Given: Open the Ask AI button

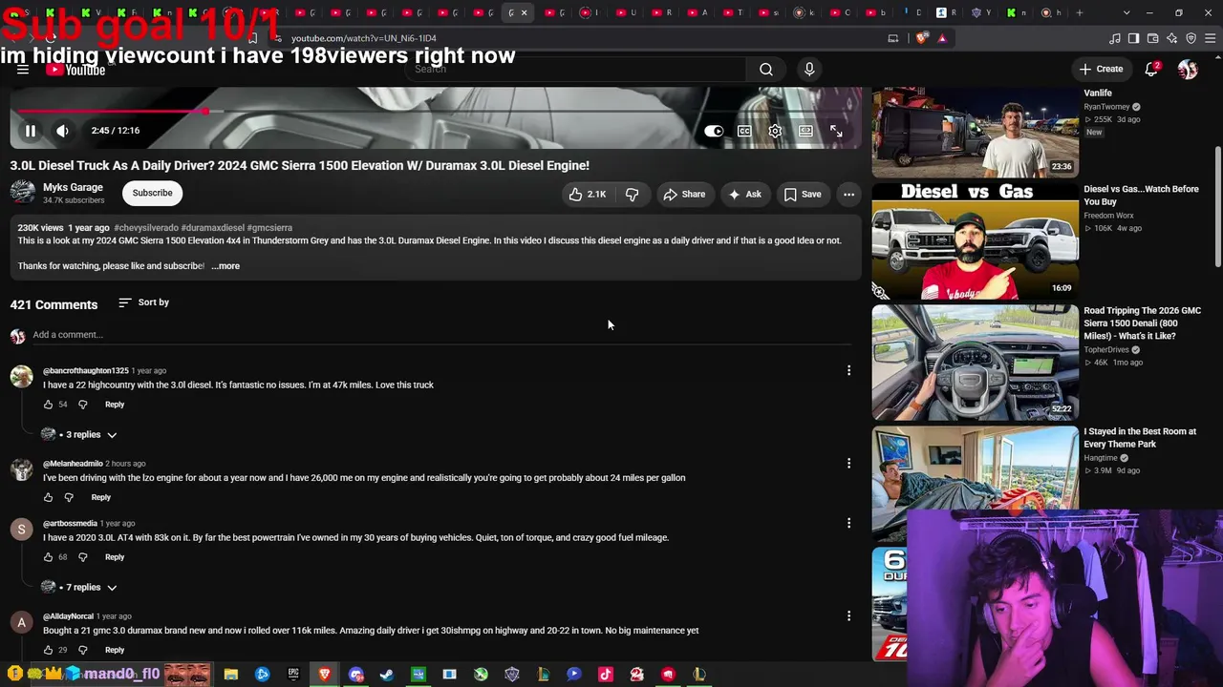Looking at the screenshot, I should (x=744, y=195).
